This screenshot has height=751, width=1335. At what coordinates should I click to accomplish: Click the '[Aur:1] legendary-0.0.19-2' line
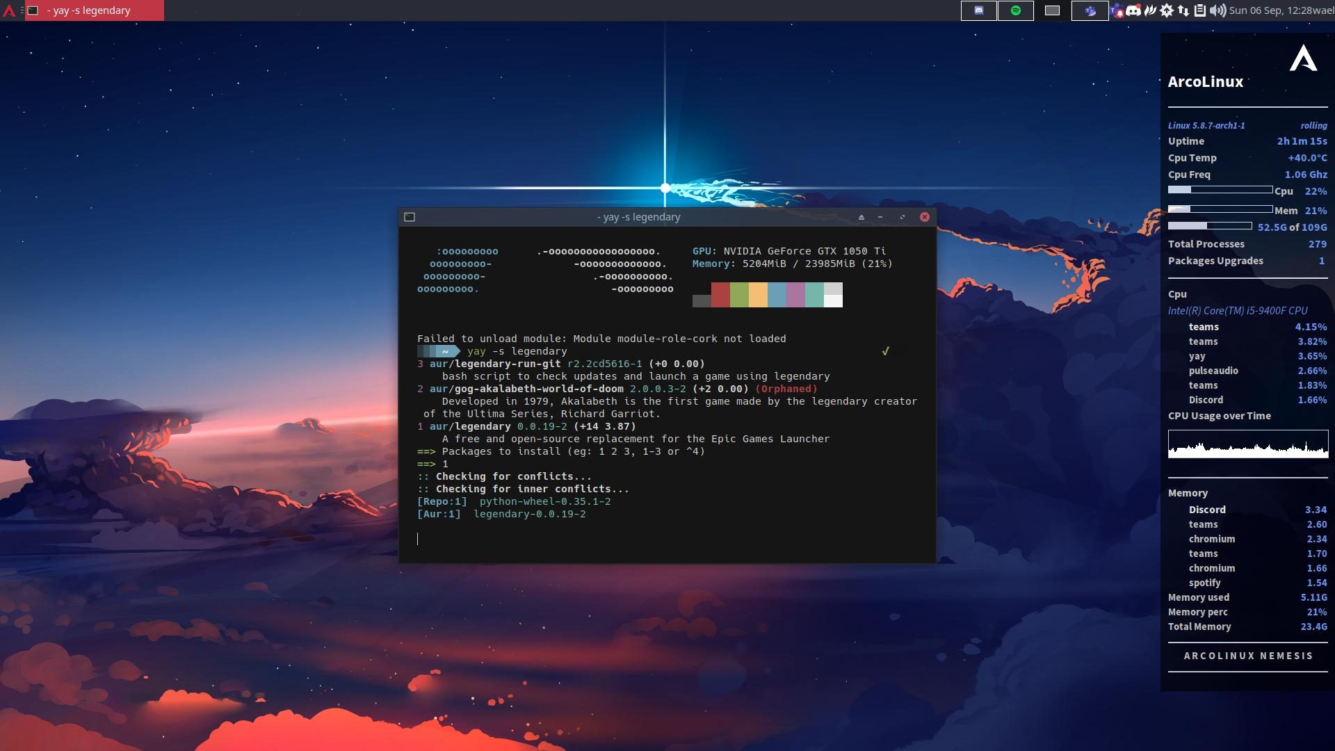tap(501, 514)
